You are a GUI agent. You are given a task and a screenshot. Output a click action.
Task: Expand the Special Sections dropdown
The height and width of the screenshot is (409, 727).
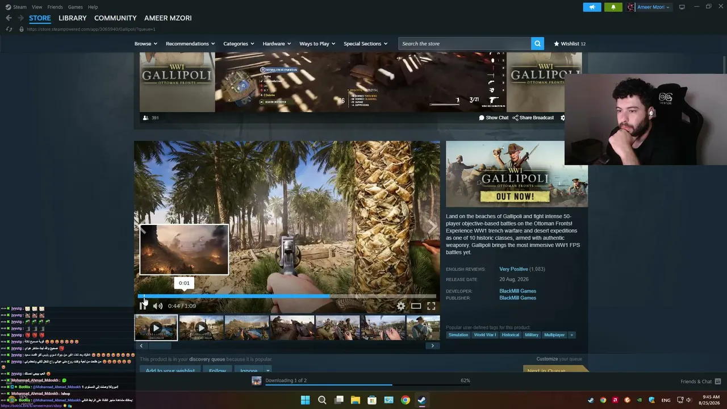pyautogui.click(x=366, y=44)
